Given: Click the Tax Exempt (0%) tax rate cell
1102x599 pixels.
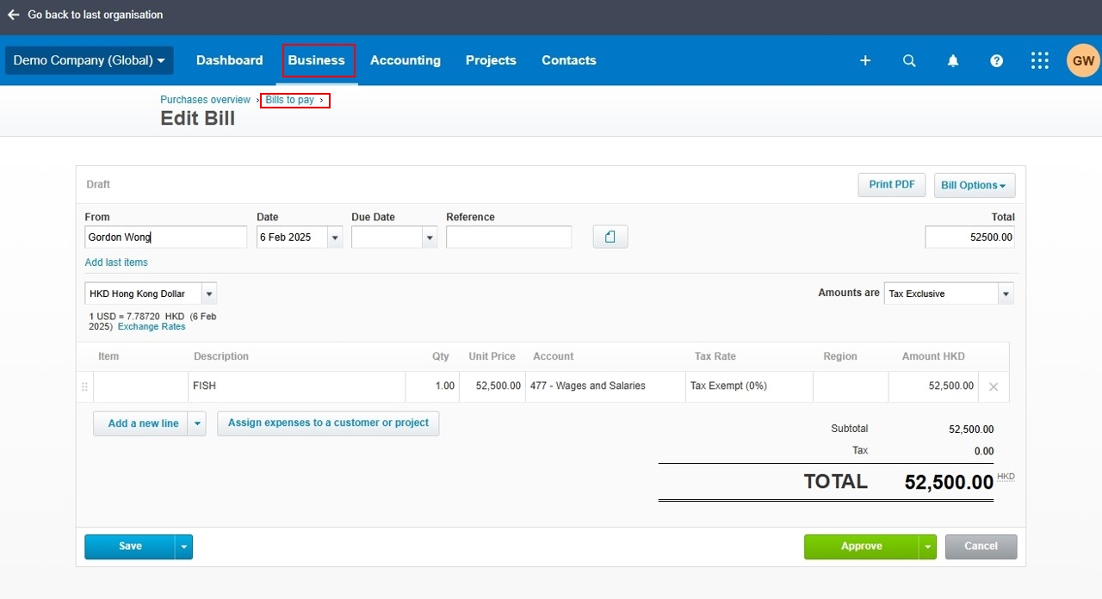Looking at the screenshot, I should 749,386.
